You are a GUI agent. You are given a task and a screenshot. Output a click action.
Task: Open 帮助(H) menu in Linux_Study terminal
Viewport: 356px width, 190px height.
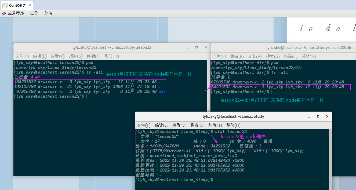click(233, 125)
